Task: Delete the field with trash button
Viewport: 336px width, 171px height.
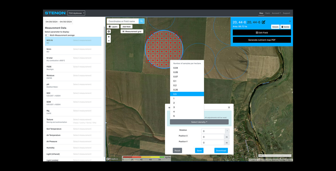Action: (x=285, y=27)
